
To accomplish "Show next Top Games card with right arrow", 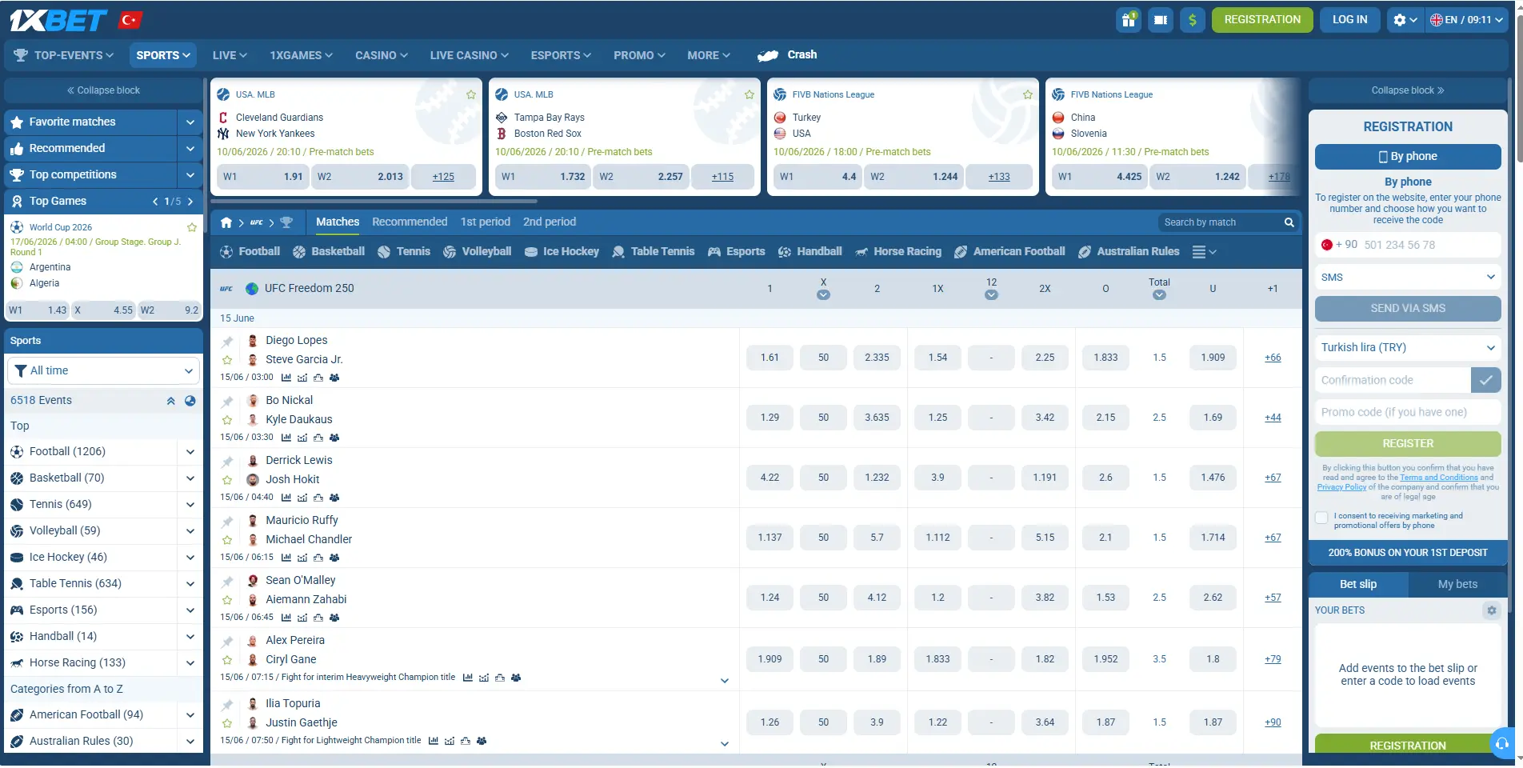I will 190,202.
